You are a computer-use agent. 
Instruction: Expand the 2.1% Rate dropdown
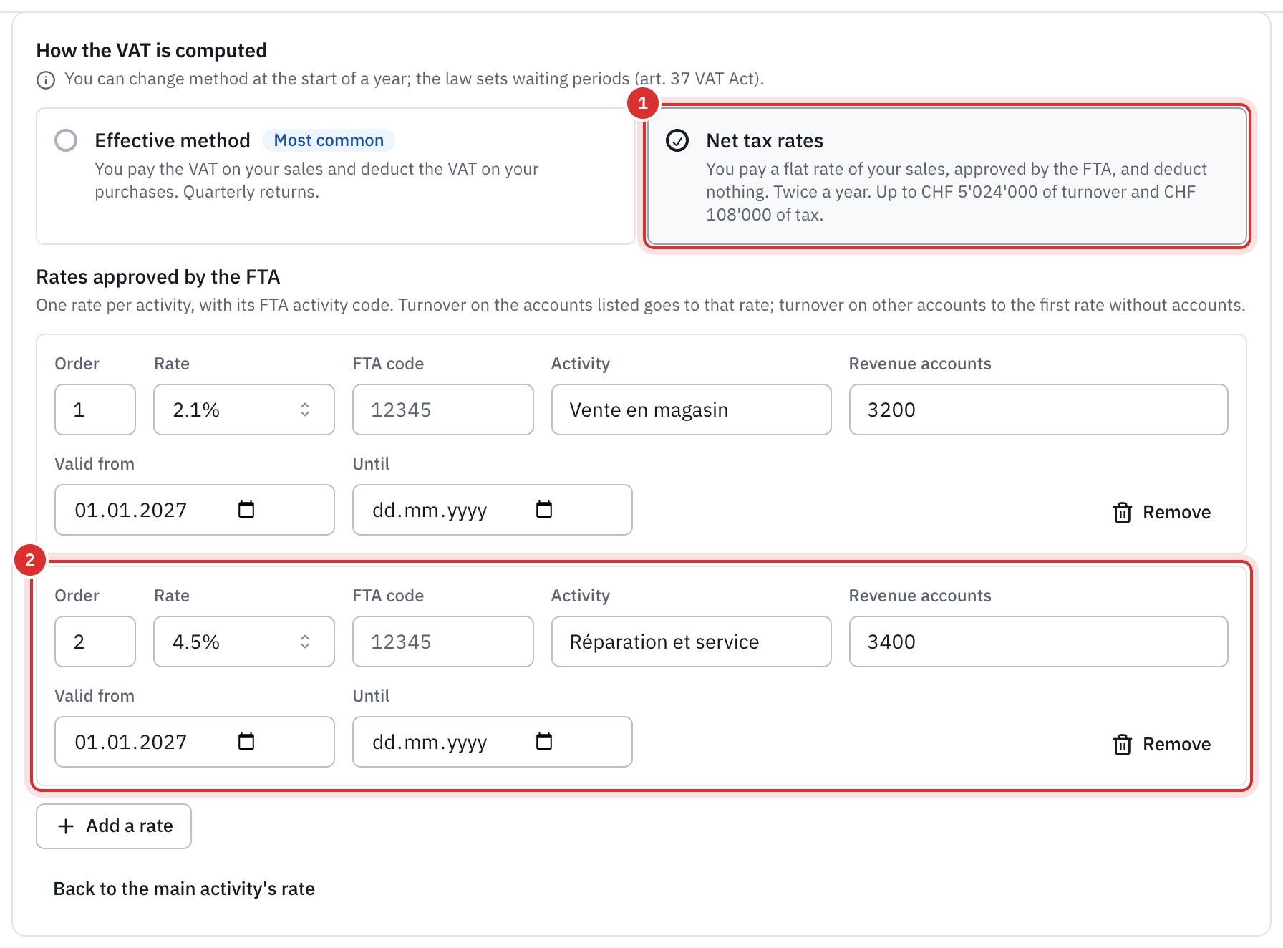(x=244, y=410)
